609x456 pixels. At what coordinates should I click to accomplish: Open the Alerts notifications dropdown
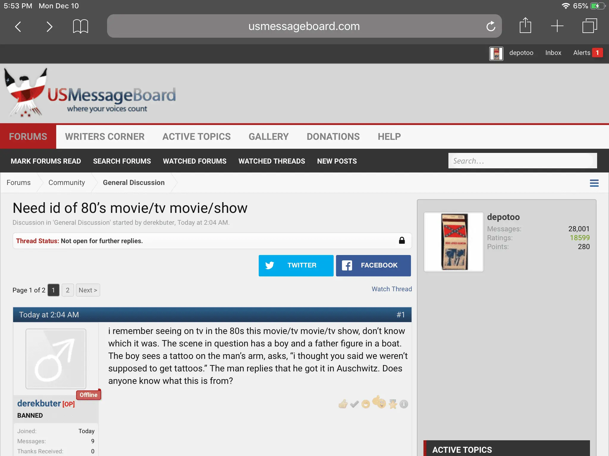(x=587, y=53)
